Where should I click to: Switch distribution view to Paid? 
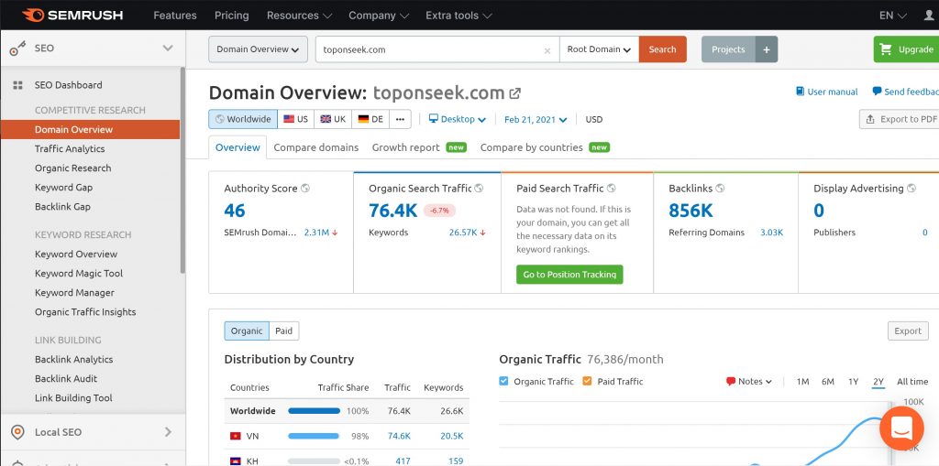[x=284, y=331]
